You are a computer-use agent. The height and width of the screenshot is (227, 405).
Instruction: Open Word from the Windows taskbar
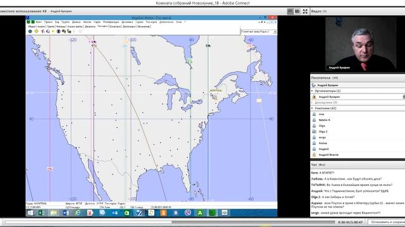[66, 213]
